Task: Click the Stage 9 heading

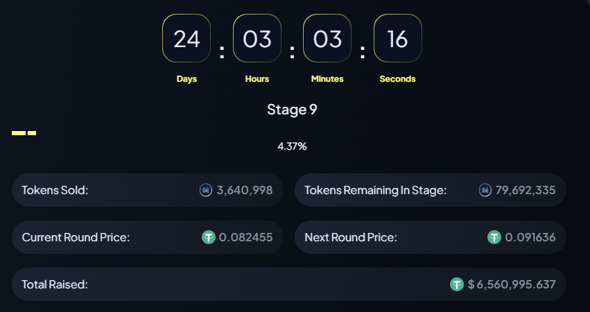Action: 292,110
